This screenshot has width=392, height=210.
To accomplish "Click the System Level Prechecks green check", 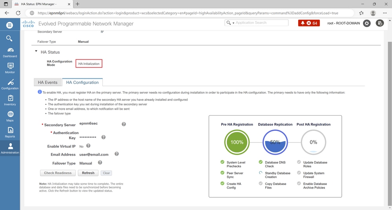I will [222, 162].
